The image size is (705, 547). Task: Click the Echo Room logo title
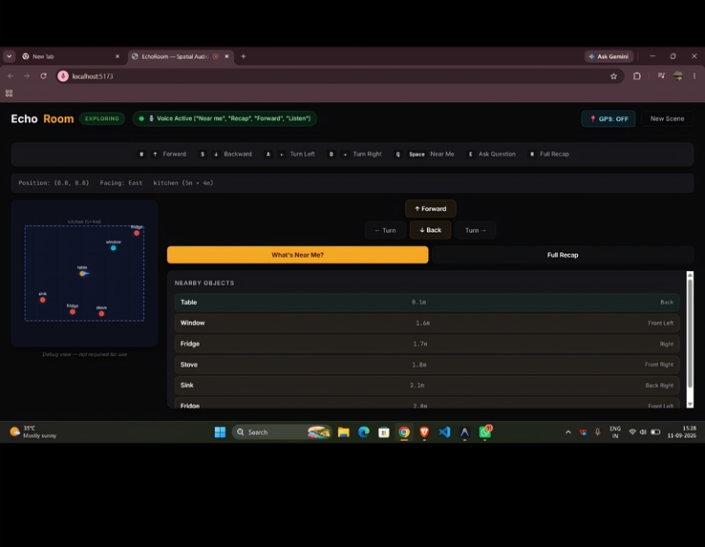[x=42, y=118]
